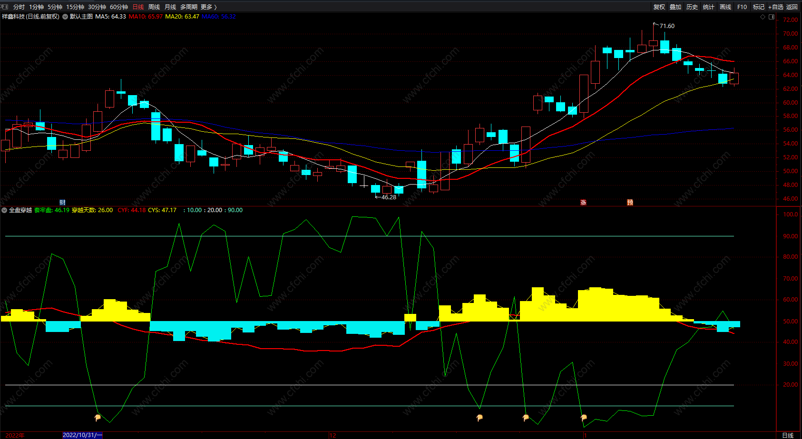Viewport: 802px width, 439px height.
Task: Select the 60分钟 period tab
Action: (x=119, y=7)
